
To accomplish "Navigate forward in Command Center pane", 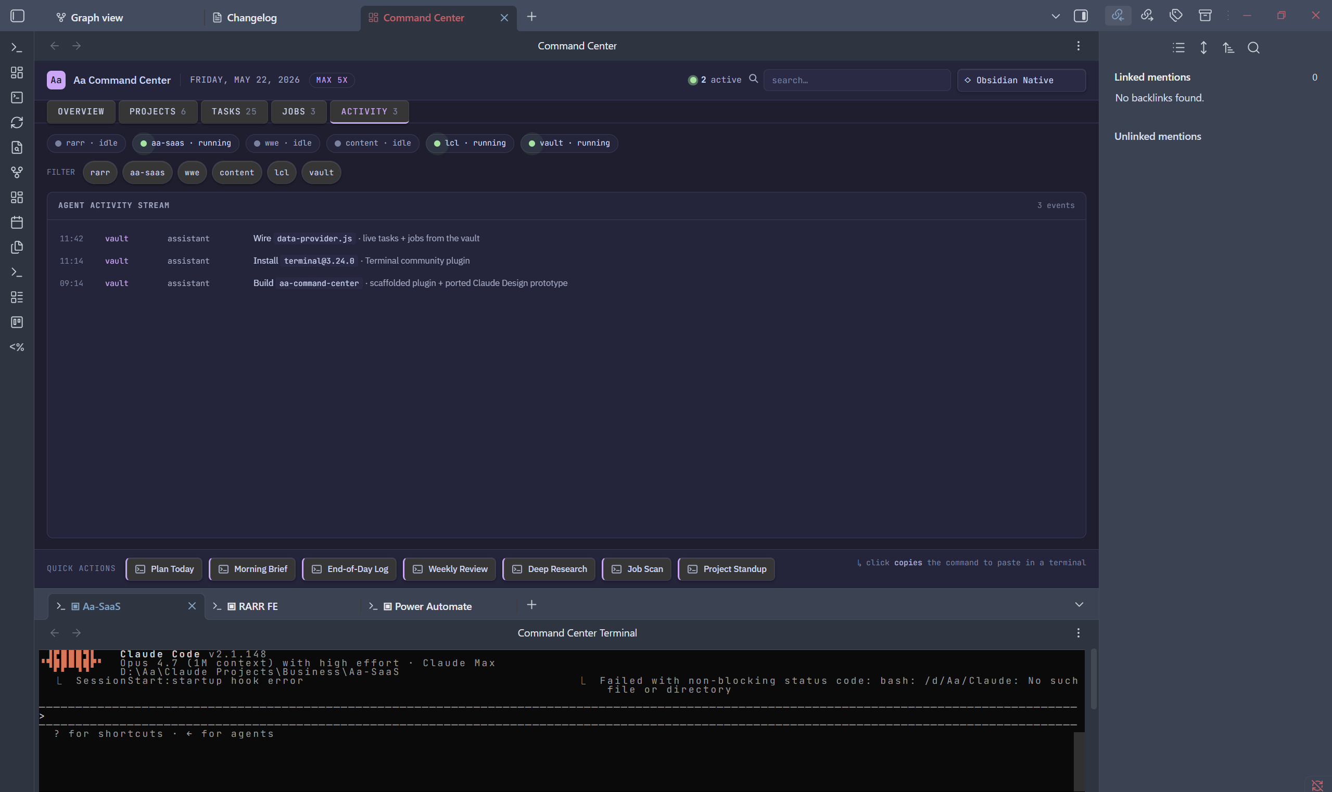I will point(77,46).
